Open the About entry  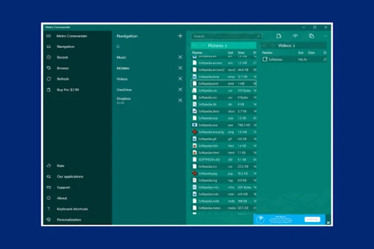(62, 198)
